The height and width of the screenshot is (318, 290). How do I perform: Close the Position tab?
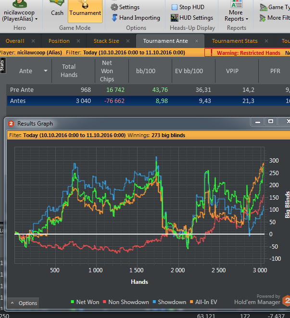pyautogui.click(x=78, y=41)
